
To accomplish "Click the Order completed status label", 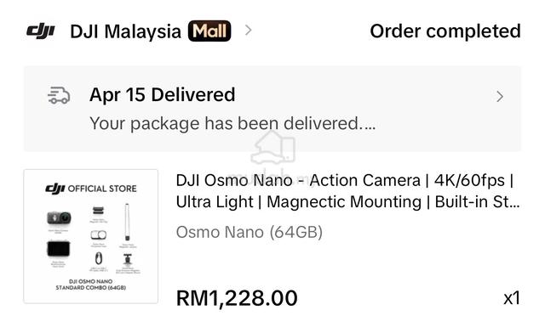I will 445,31.
